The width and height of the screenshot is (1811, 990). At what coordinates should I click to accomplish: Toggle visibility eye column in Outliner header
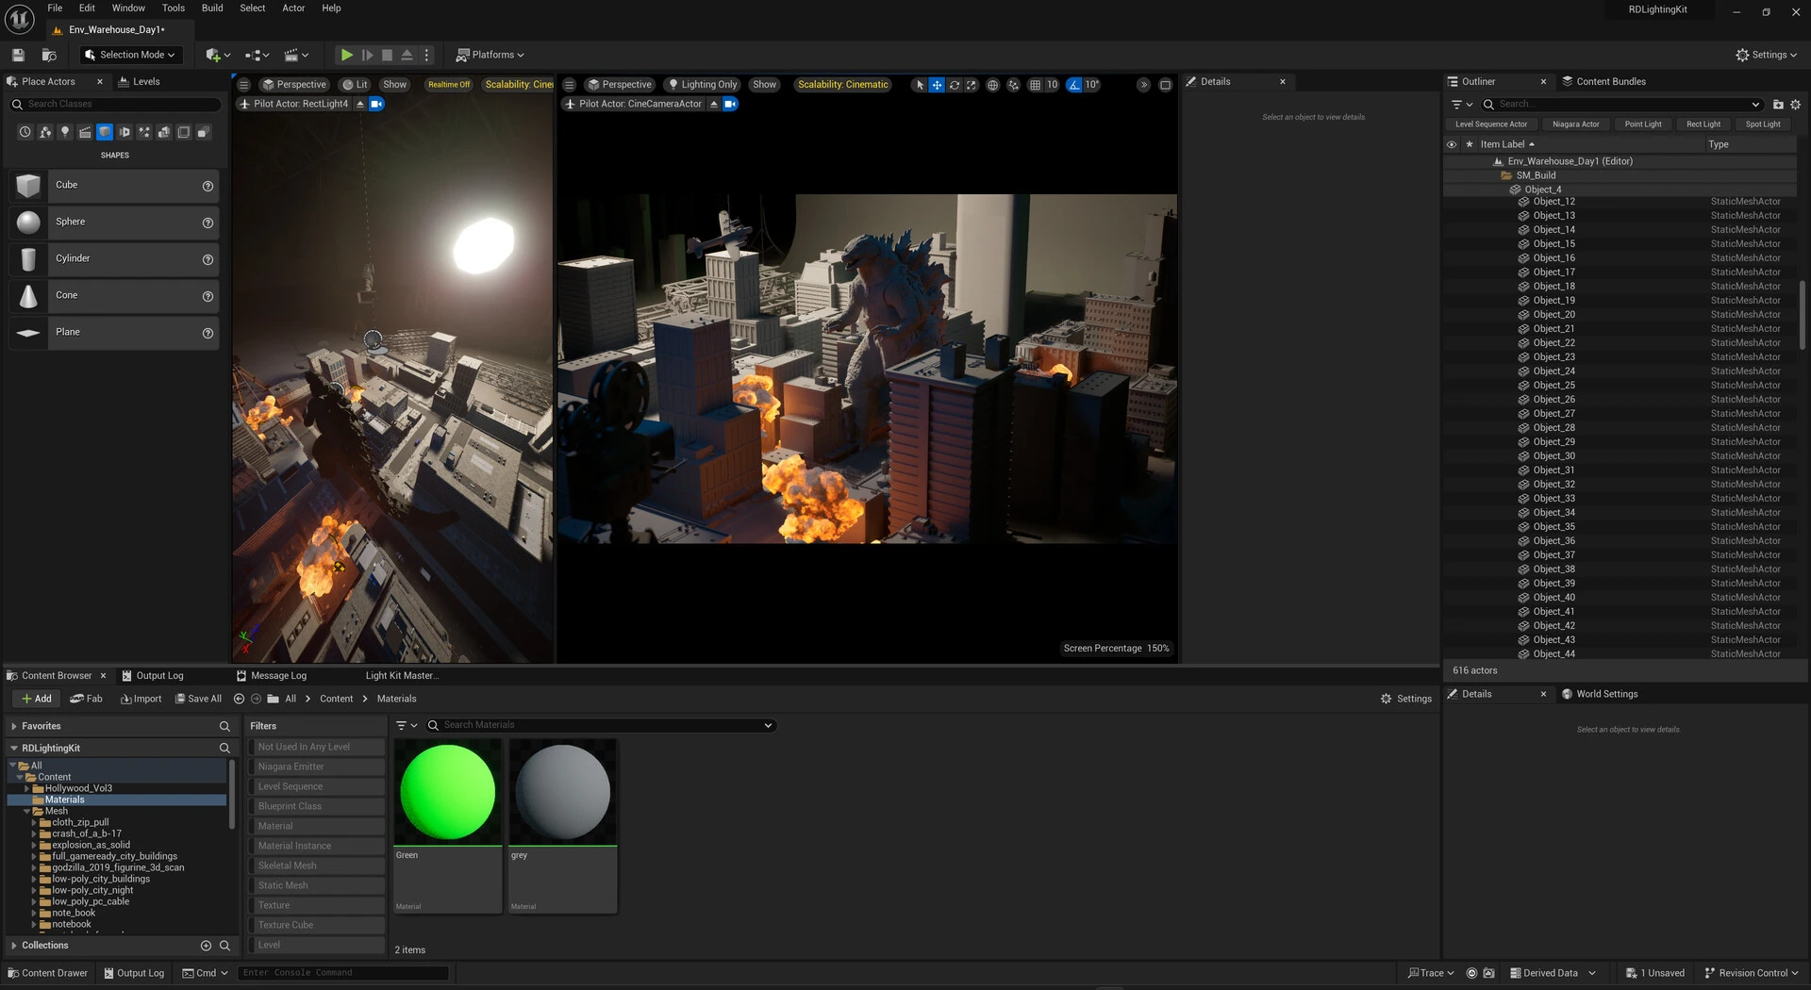coord(1452,144)
